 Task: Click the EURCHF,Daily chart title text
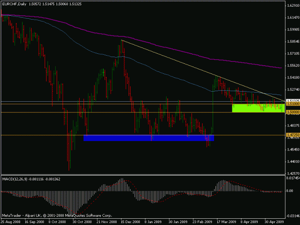tap(14, 4)
